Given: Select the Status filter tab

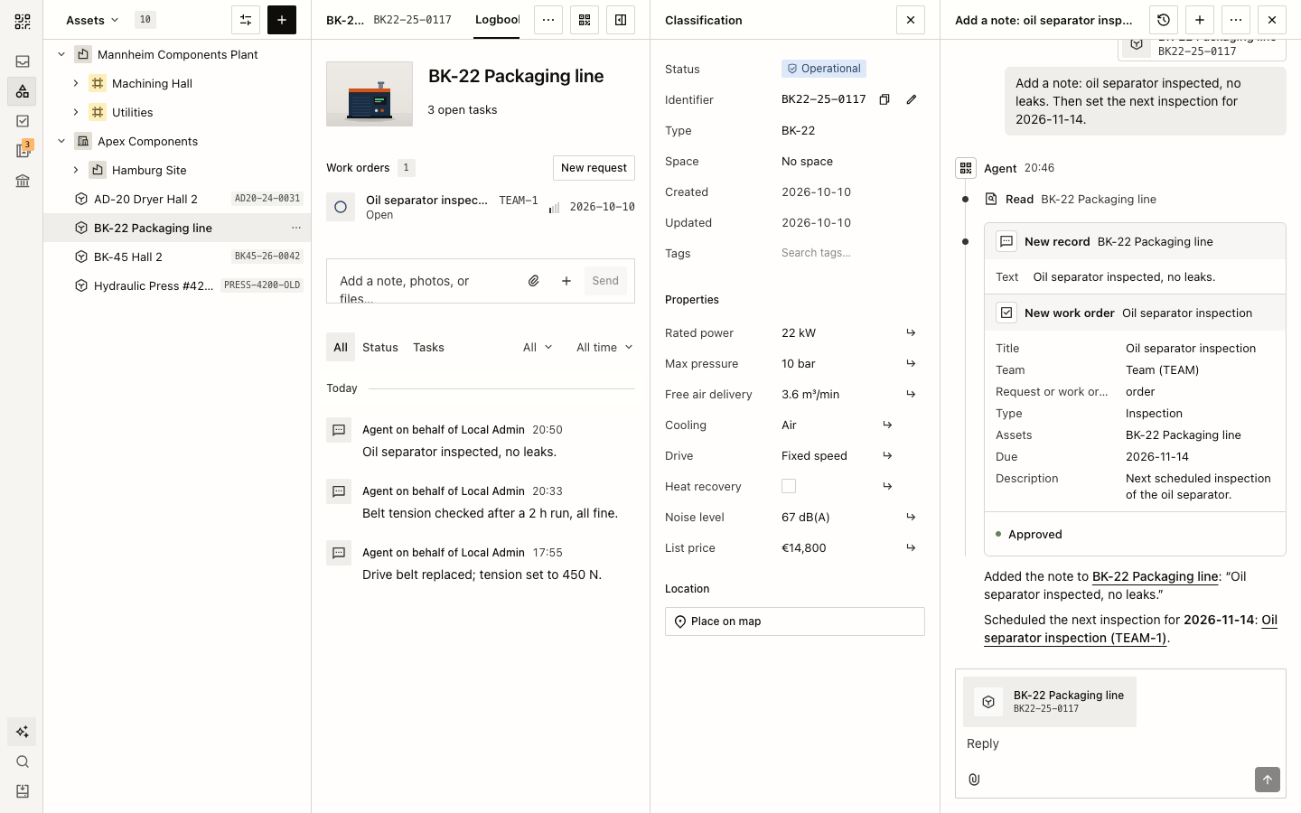Looking at the screenshot, I should 380,347.
